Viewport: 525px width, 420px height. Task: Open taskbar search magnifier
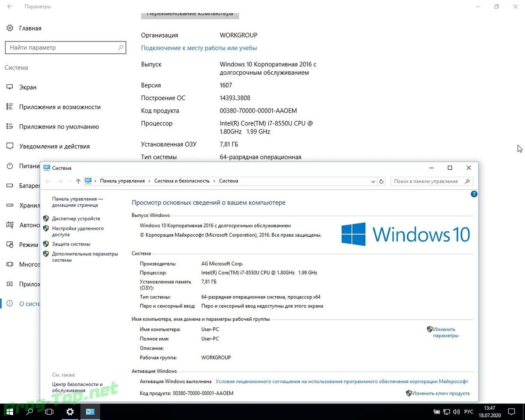(30, 411)
